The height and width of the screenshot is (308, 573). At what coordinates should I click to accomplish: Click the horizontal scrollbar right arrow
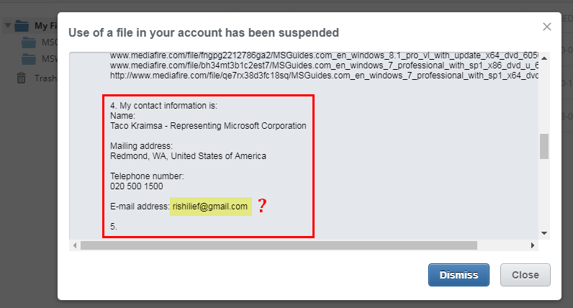pos(533,245)
